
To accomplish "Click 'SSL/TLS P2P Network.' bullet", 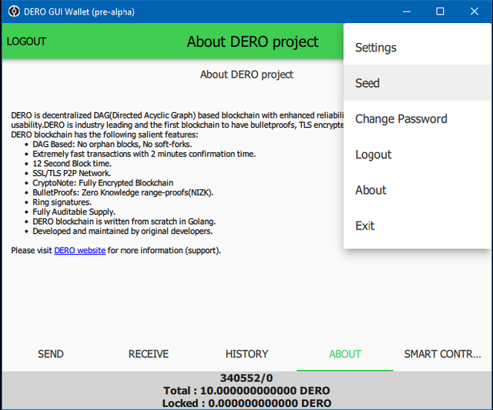I will pos(72,173).
